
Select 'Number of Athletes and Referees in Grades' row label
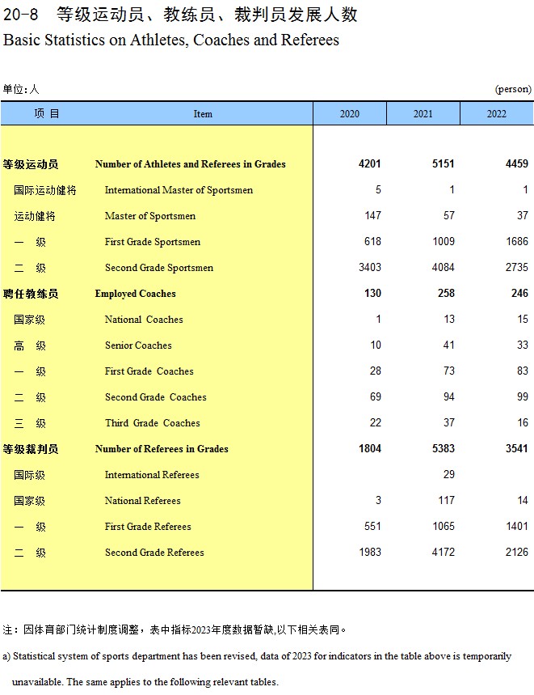pos(190,164)
